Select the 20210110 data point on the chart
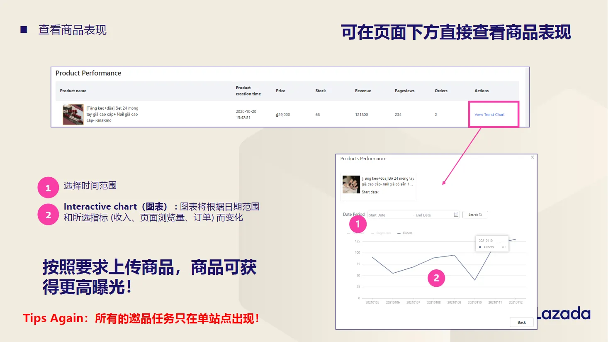608x342 pixels. click(x=474, y=280)
